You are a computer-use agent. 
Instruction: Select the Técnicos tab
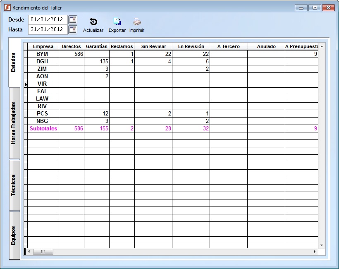tap(14, 185)
